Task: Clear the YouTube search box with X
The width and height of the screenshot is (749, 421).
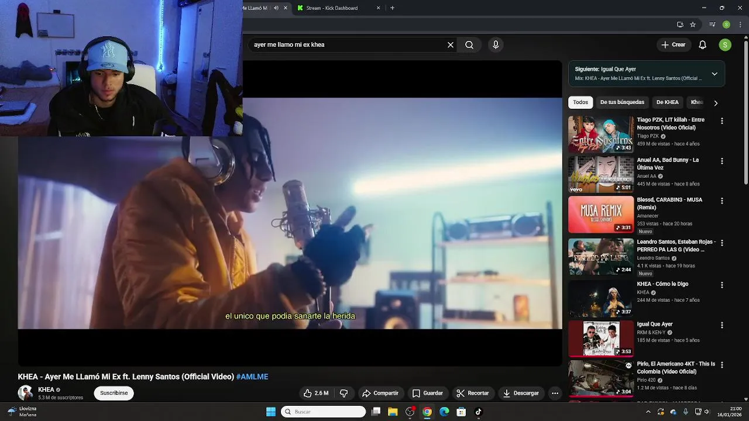Action: pos(451,45)
